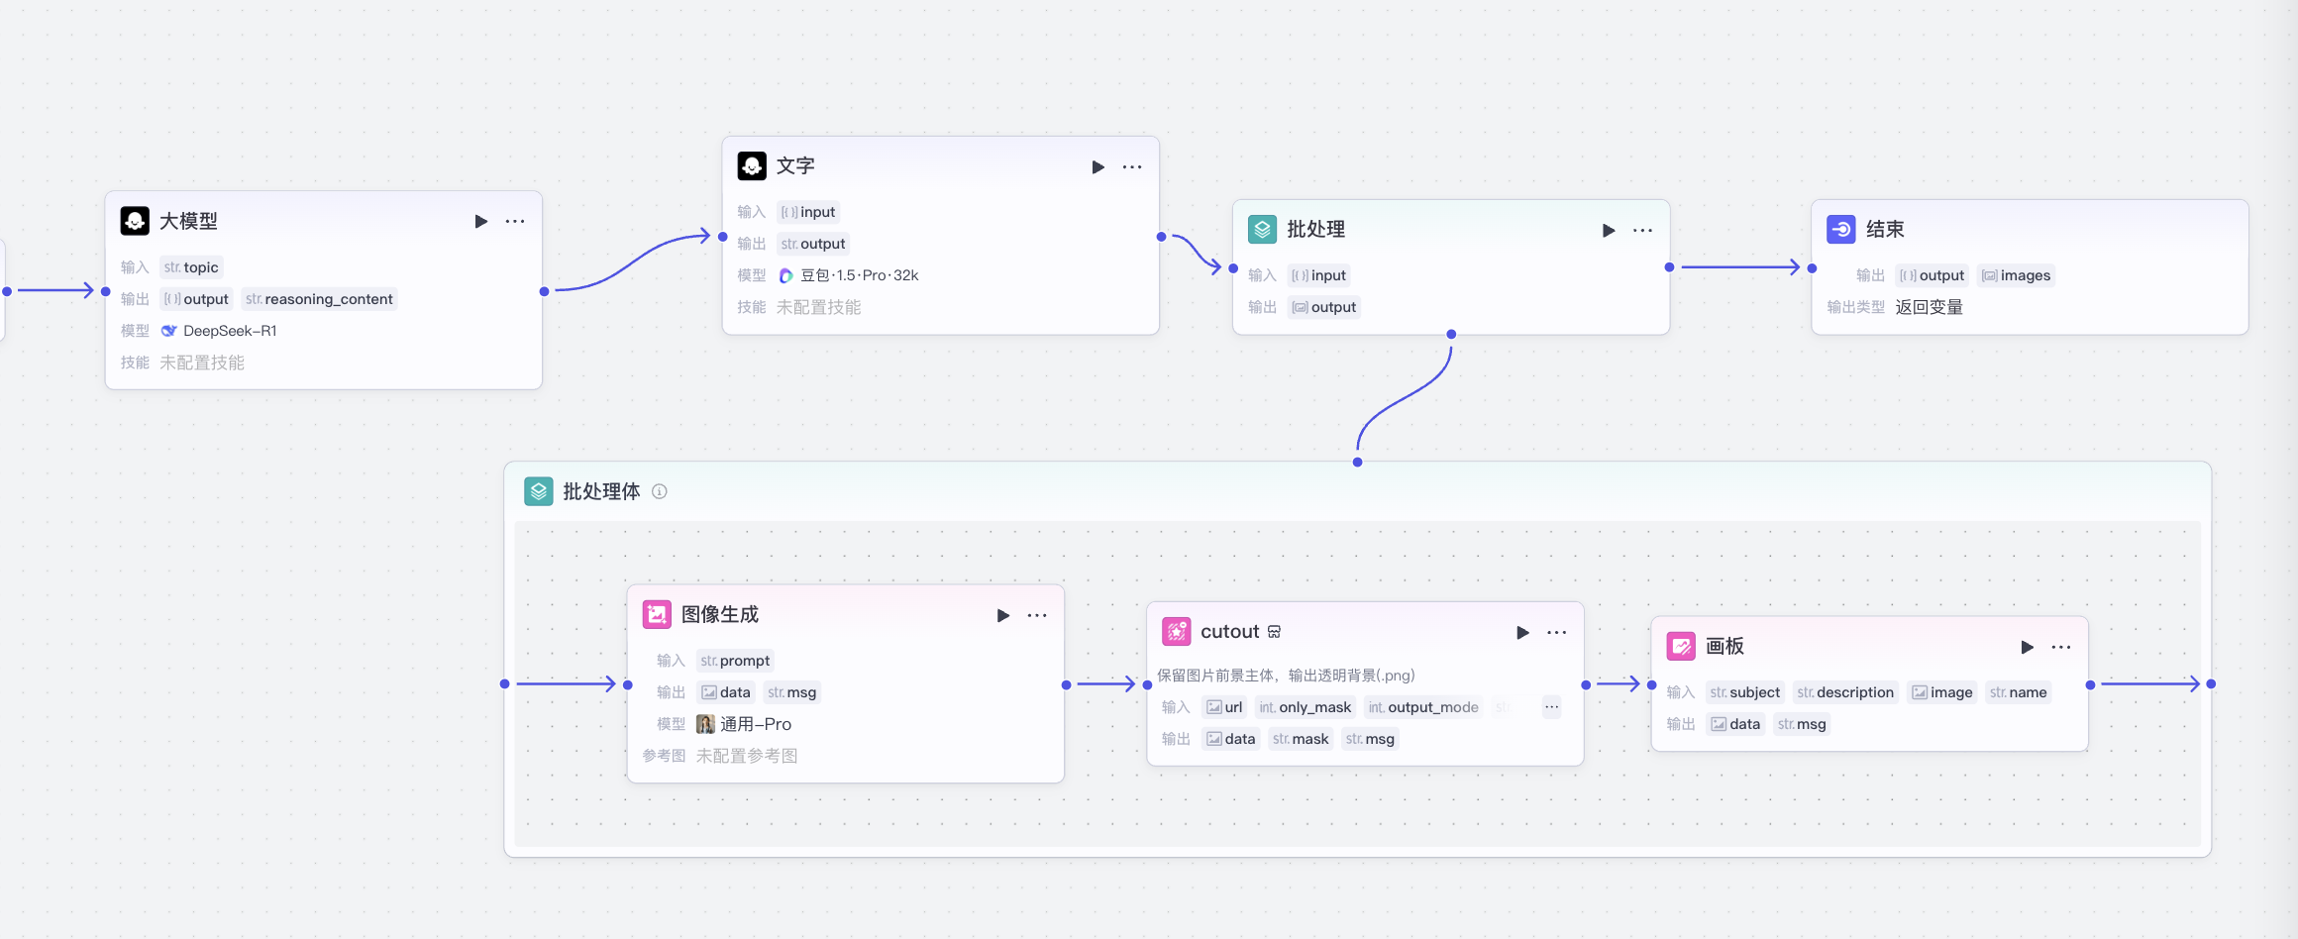This screenshot has height=939, width=2298.
Task: Select the reasoning_content output tag
Action: (x=319, y=299)
